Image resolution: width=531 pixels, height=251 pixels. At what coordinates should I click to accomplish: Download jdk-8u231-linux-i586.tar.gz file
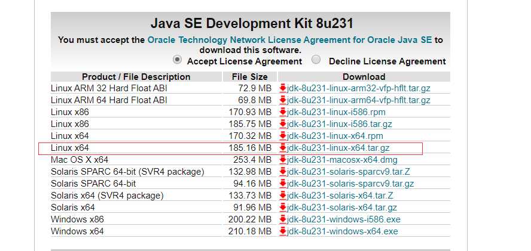pos(340,124)
